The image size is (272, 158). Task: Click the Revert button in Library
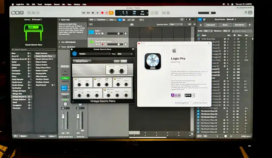[23, 136]
